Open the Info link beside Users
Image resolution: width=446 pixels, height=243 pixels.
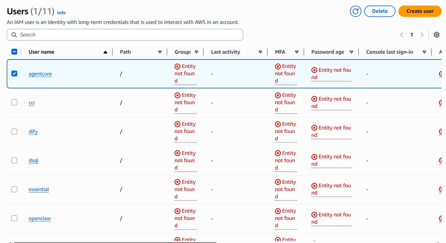tap(61, 13)
